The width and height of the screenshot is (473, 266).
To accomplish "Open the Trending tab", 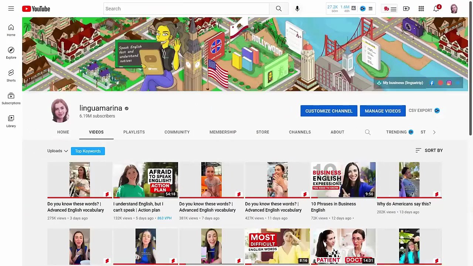I will [x=396, y=132].
